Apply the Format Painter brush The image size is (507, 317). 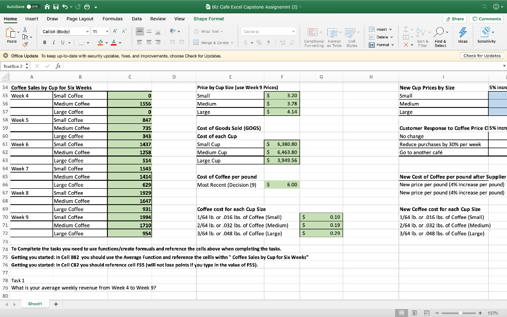(25, 44)
